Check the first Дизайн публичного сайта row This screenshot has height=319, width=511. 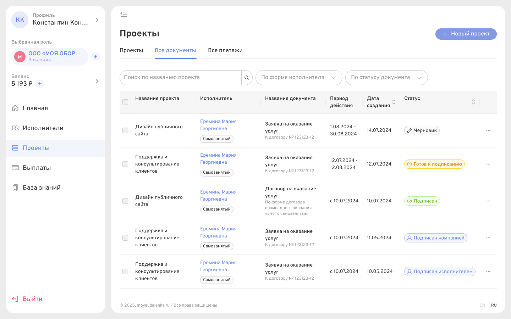click(x=125, y=130)
